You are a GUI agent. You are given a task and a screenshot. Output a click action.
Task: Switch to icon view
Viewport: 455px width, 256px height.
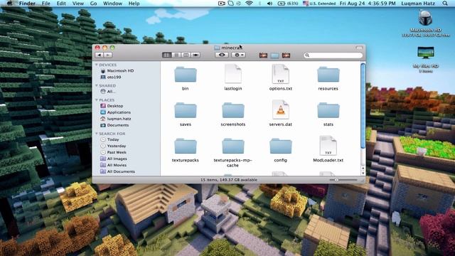(x=166, y=55)
